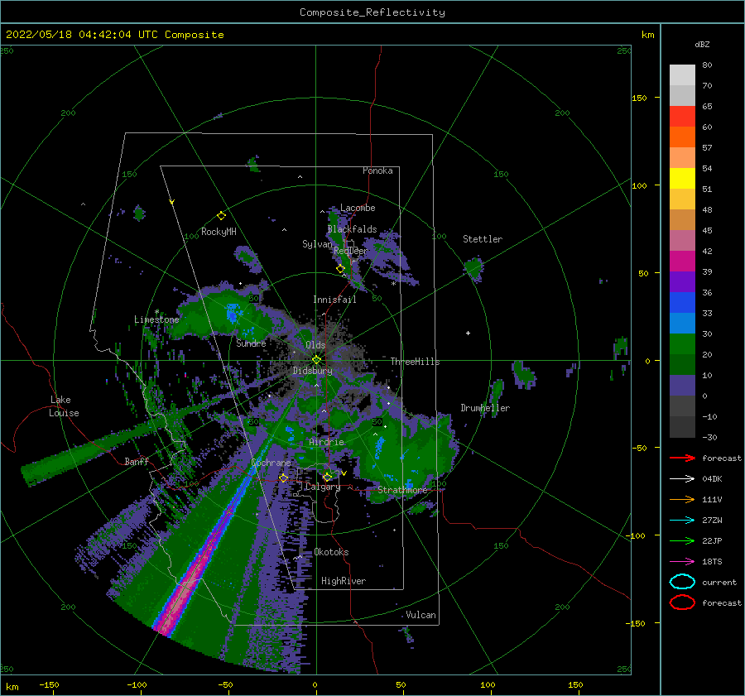Click the Innisfail city label
Screen dimensions: 745x696
click(x=334, y=300)
